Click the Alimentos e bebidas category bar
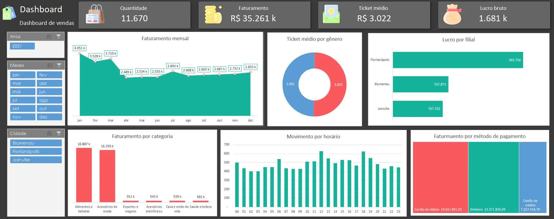Viewport: 554px width, 219px height. (84, 175)
